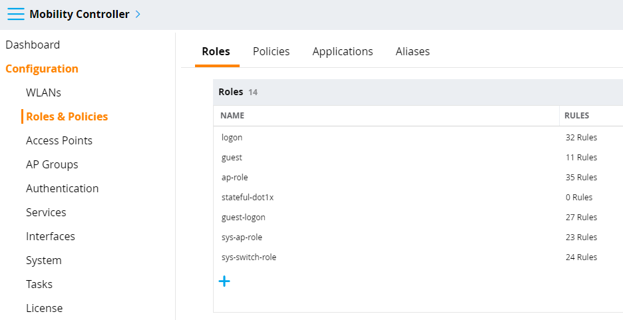Select the guest role entry
The width and height of the screenshot is (623, 320).
click(x=418, y=157)
